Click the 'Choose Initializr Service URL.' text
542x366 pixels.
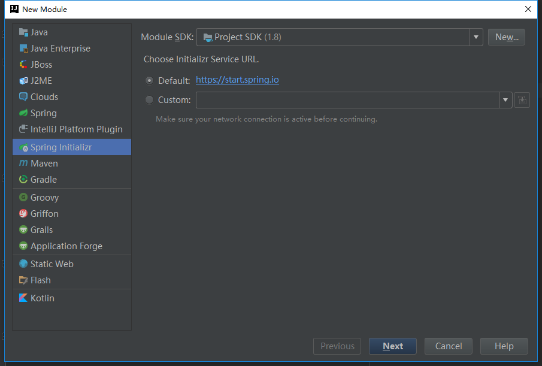(x=201, y=59)
